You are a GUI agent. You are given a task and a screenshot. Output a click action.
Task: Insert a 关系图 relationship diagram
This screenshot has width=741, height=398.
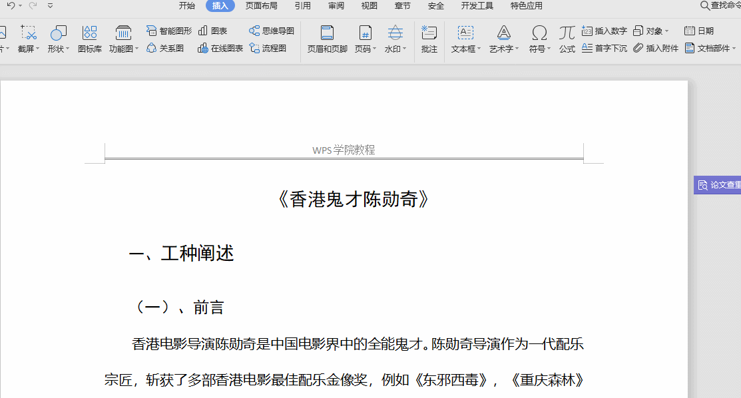pos(165,48)
